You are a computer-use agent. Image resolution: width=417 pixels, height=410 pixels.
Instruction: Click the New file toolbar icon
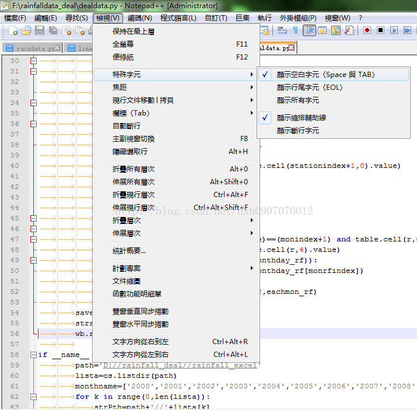click(13, 30)
